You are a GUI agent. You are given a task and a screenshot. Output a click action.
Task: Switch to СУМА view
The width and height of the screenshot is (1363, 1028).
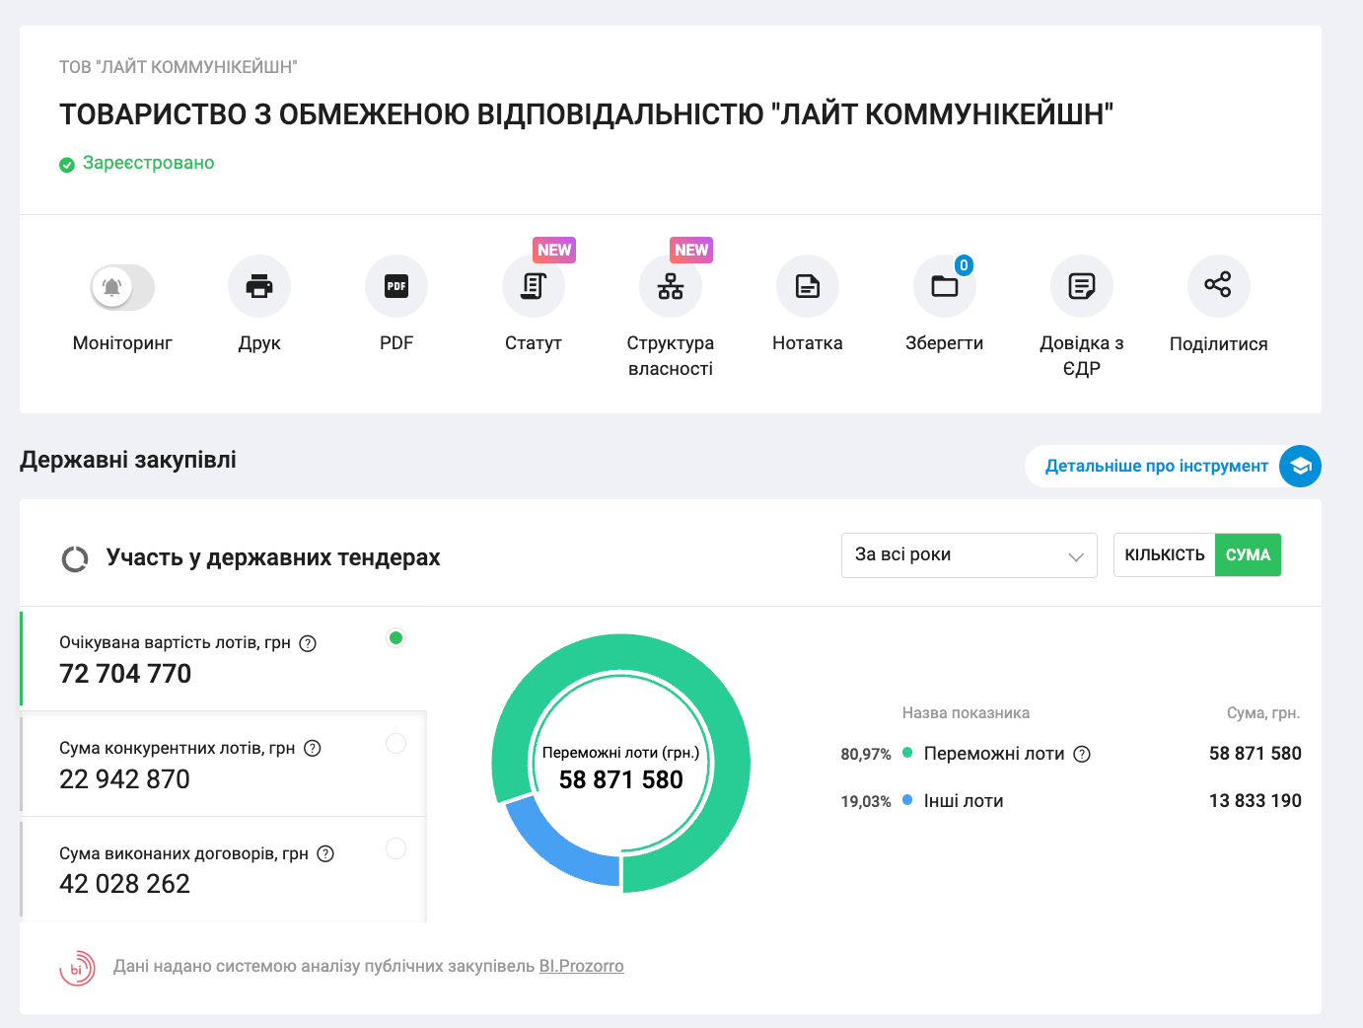point(1248,555)
